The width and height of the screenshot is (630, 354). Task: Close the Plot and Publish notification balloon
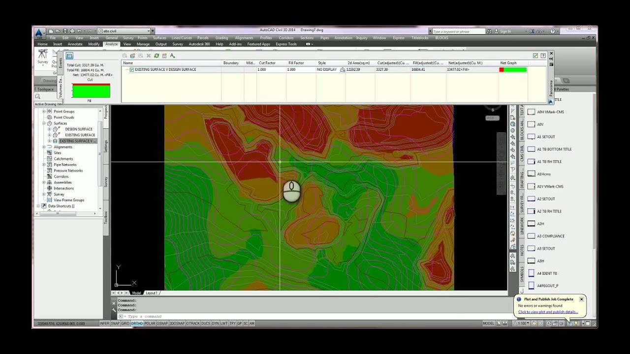[x=581, y=299]
